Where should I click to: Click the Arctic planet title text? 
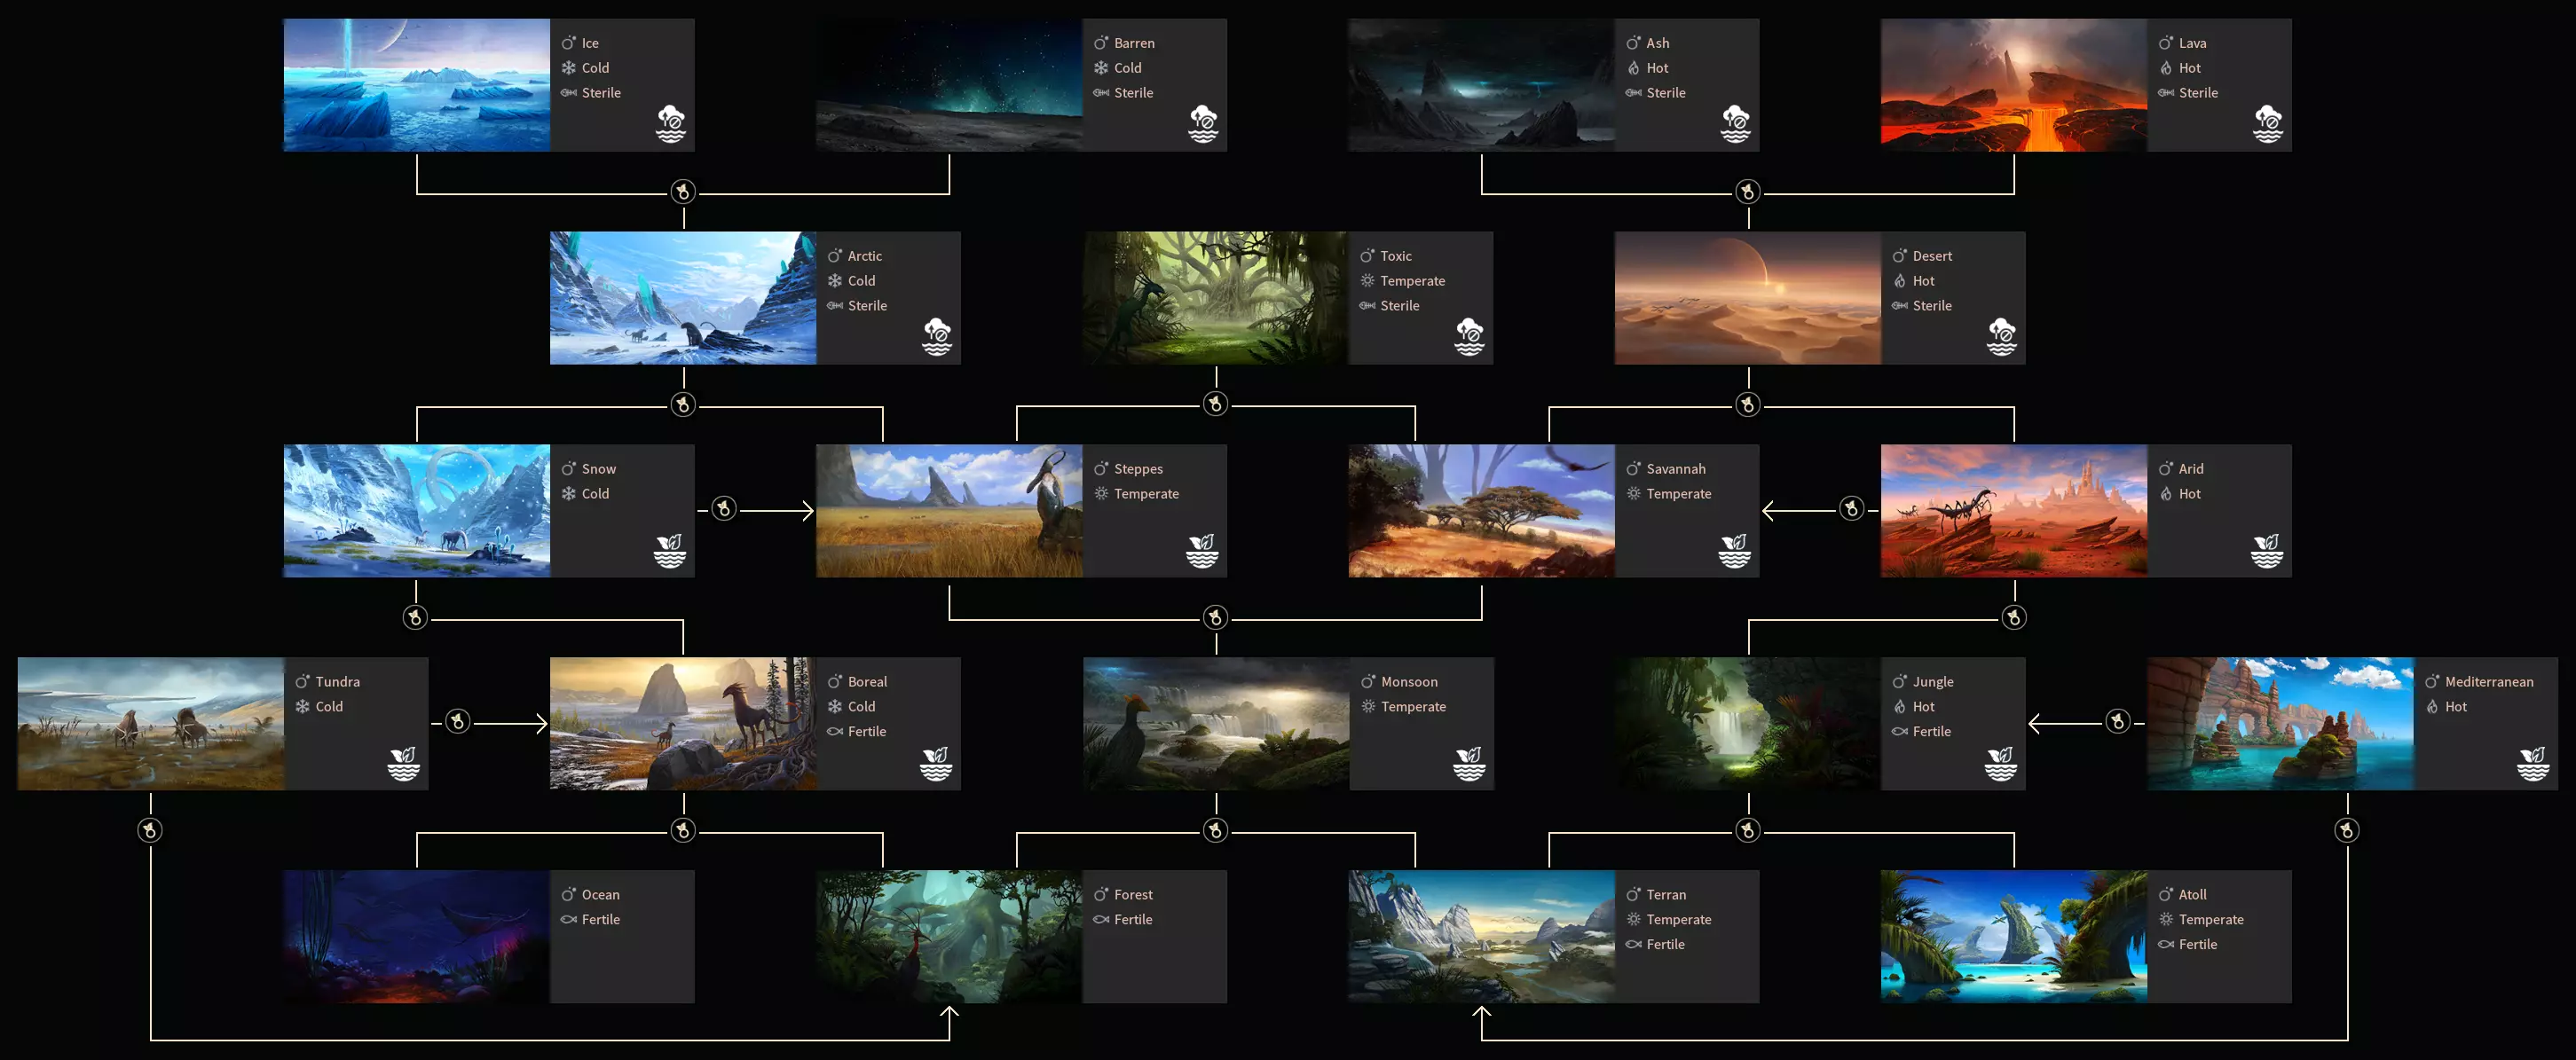(x=864, y=256)
